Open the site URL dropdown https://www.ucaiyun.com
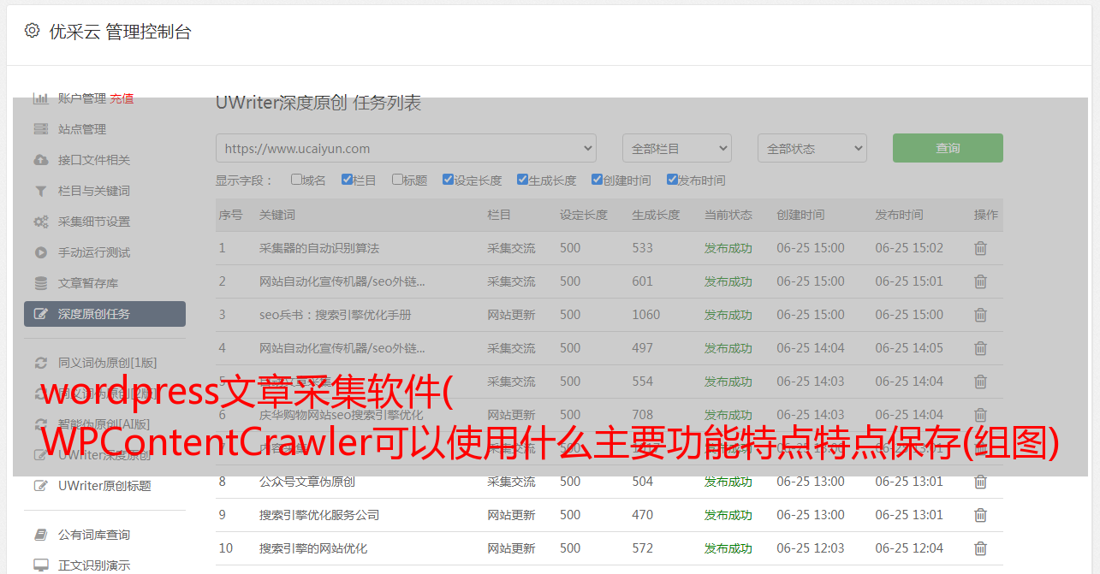 [x=406, y=148]
